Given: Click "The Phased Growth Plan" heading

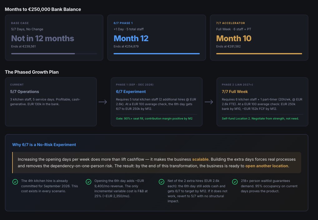Looking at the screenshot, I should [x=32, y=72].
